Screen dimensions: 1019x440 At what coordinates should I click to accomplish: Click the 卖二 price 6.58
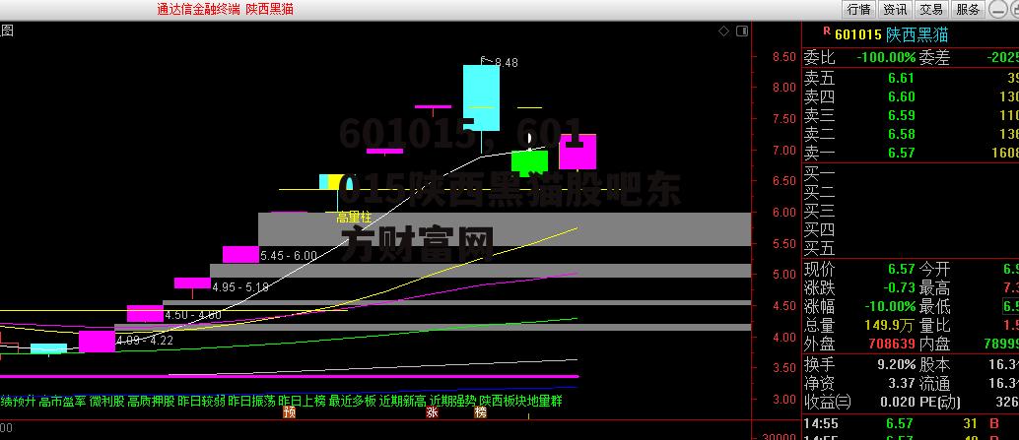(x=902, y=134)
